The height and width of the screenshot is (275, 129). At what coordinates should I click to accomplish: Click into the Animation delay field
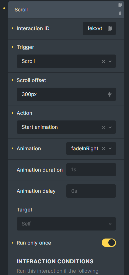(x=91, y=191)
